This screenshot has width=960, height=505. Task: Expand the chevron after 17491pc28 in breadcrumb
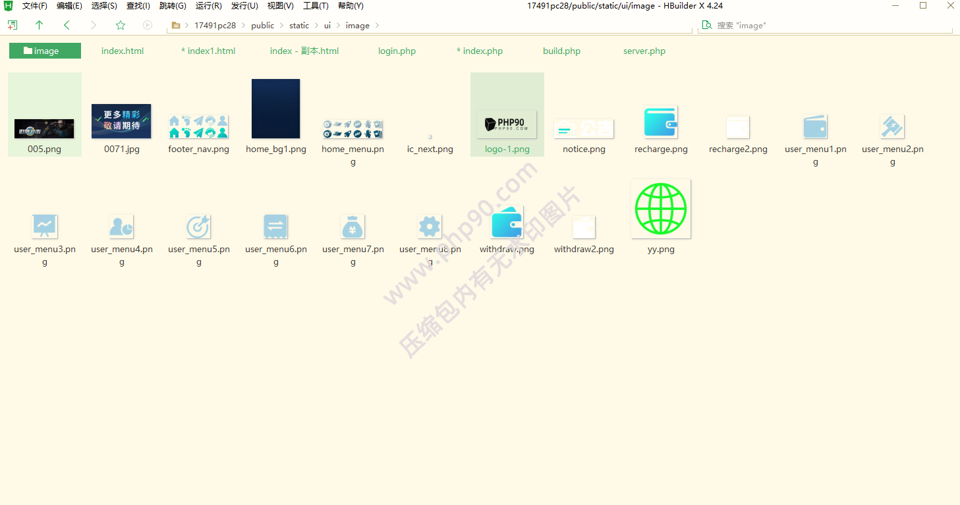[x=243, y=26]
